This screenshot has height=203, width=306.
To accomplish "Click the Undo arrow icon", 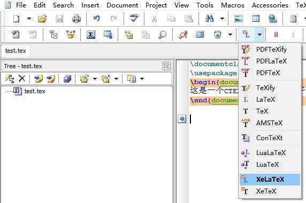I will click(97, 19).
